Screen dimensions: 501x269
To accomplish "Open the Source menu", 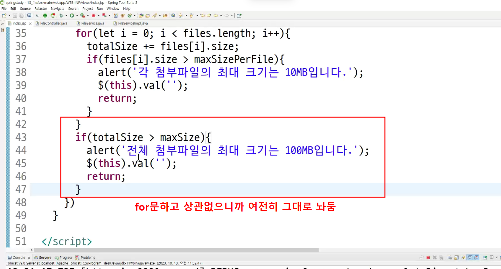I will pyautogui.click(x=25, y=9).
